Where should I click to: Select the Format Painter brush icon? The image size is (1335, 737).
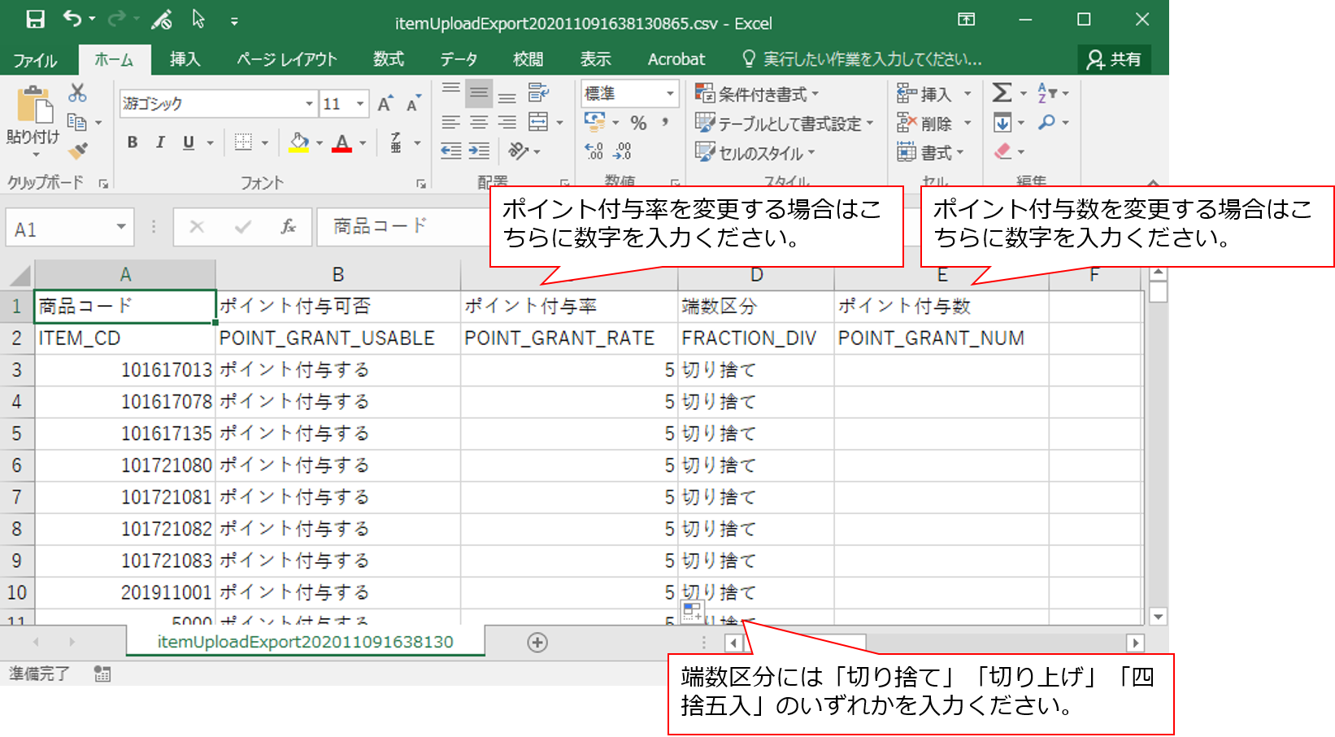point(77,151)
